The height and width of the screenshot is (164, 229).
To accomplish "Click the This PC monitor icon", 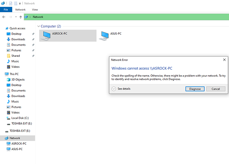I will point(6,74).
